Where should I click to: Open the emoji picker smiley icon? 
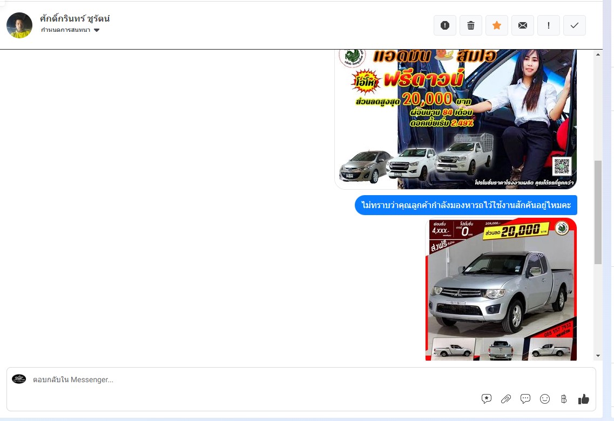(545, 399)
